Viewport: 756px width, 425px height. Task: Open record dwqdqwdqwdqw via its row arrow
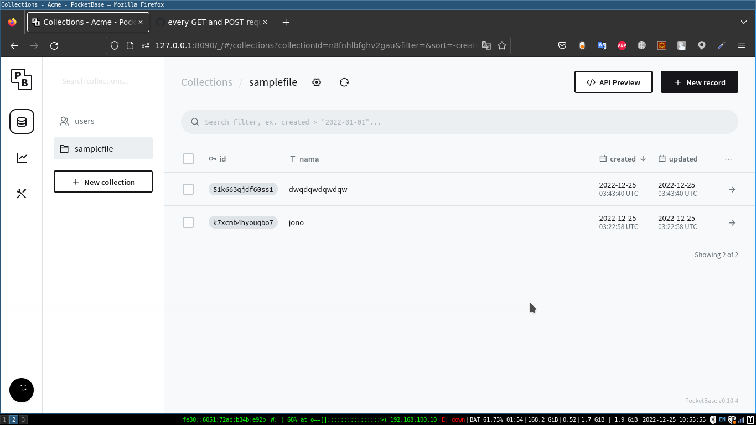732,189
